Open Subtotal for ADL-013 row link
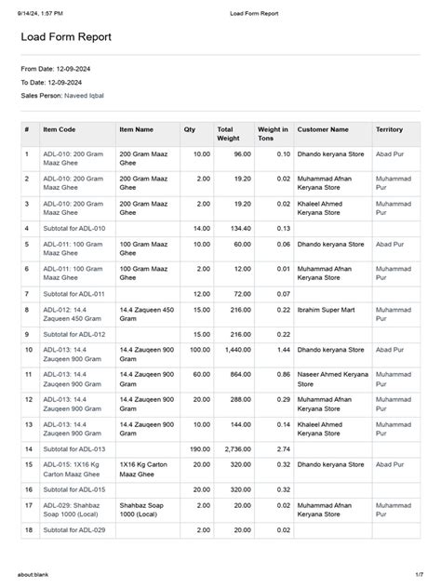This screenshot has width=441, height=588. tap(73, 448)
